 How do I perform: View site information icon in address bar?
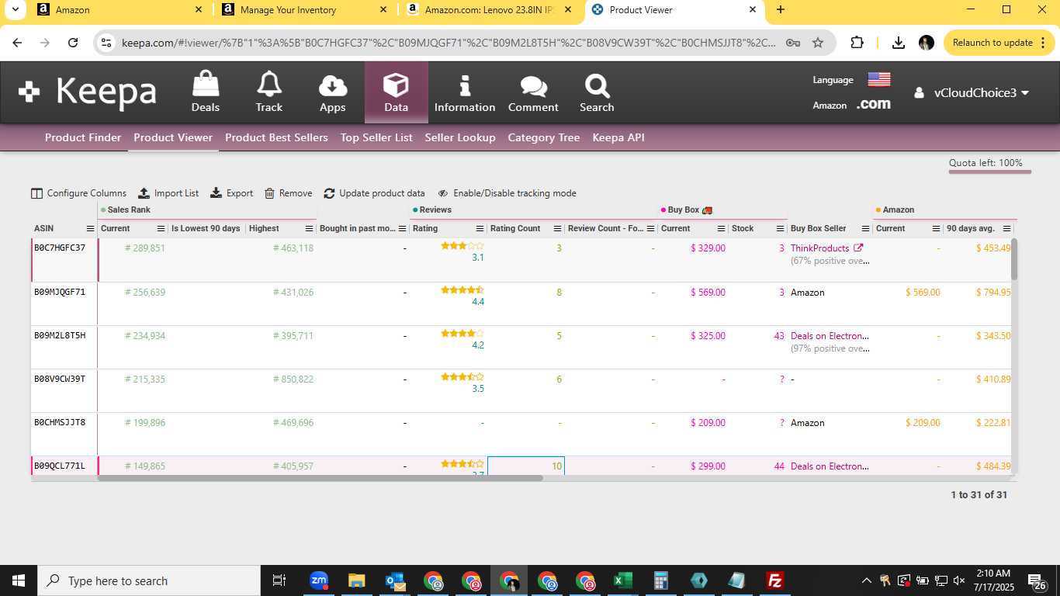pos(107,43)
